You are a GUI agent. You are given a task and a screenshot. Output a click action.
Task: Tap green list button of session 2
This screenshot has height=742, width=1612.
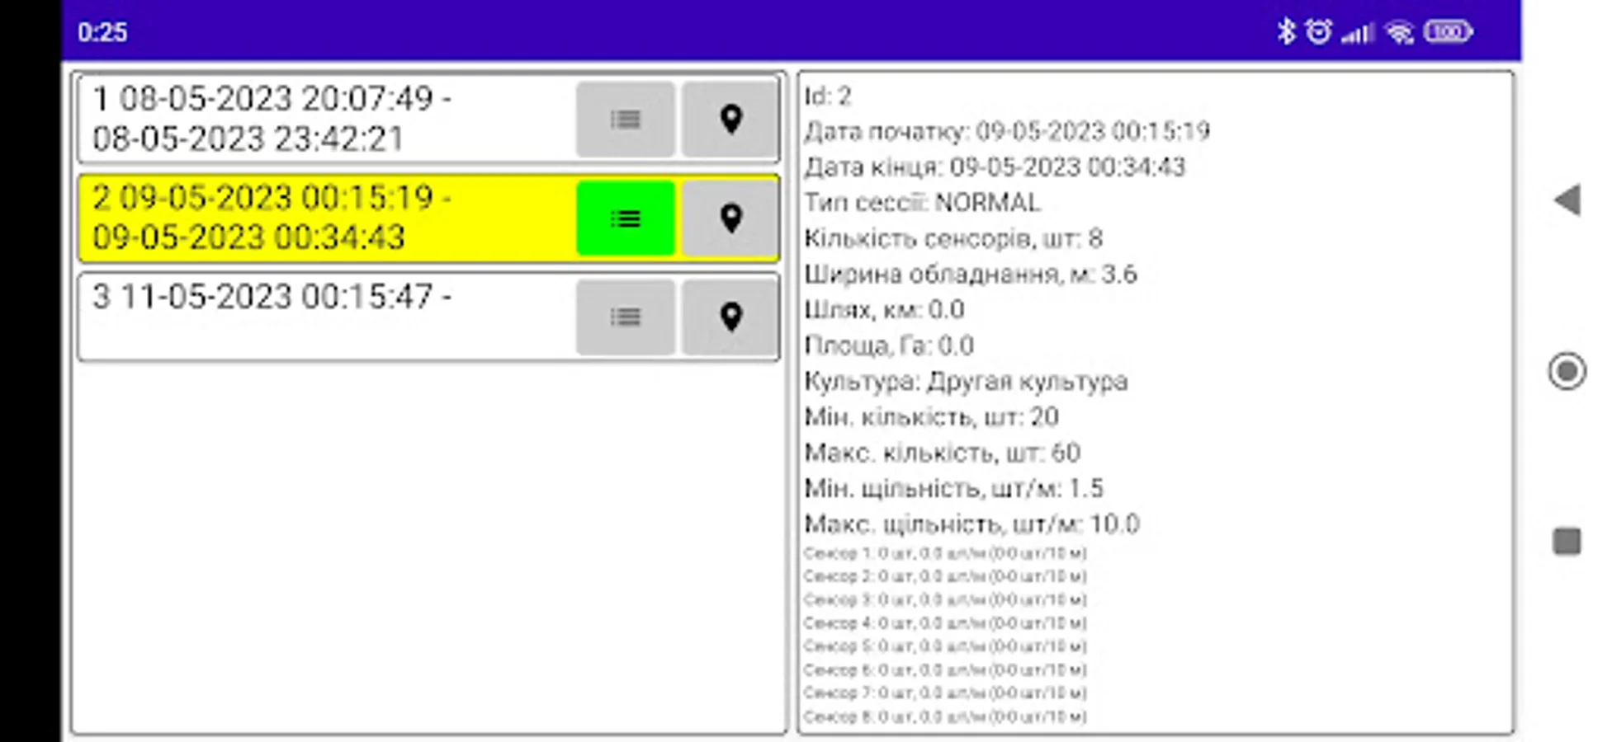[626, 218]
